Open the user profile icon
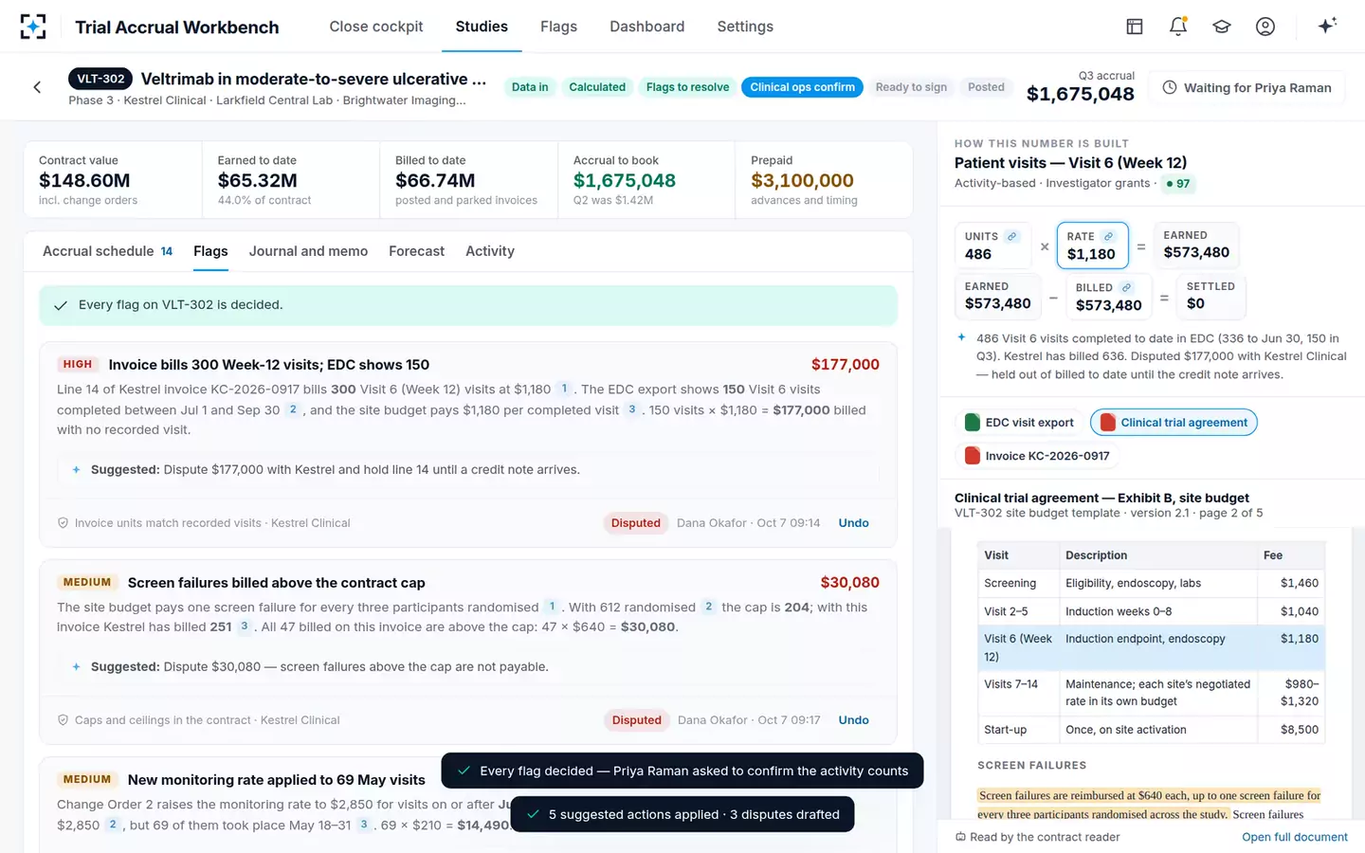 (x=1265, y=27)
